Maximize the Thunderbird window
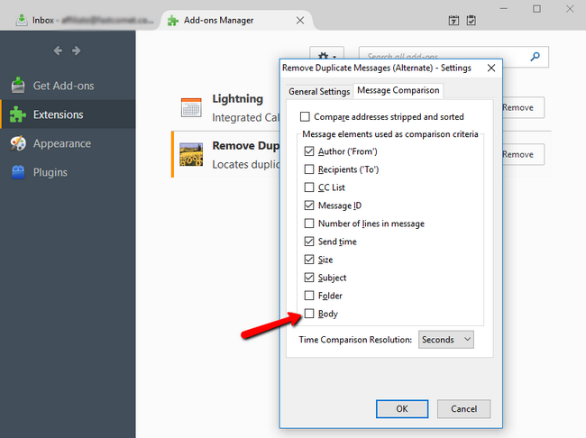586x438 pixels. pyautogui.click(x=536, y=9)
